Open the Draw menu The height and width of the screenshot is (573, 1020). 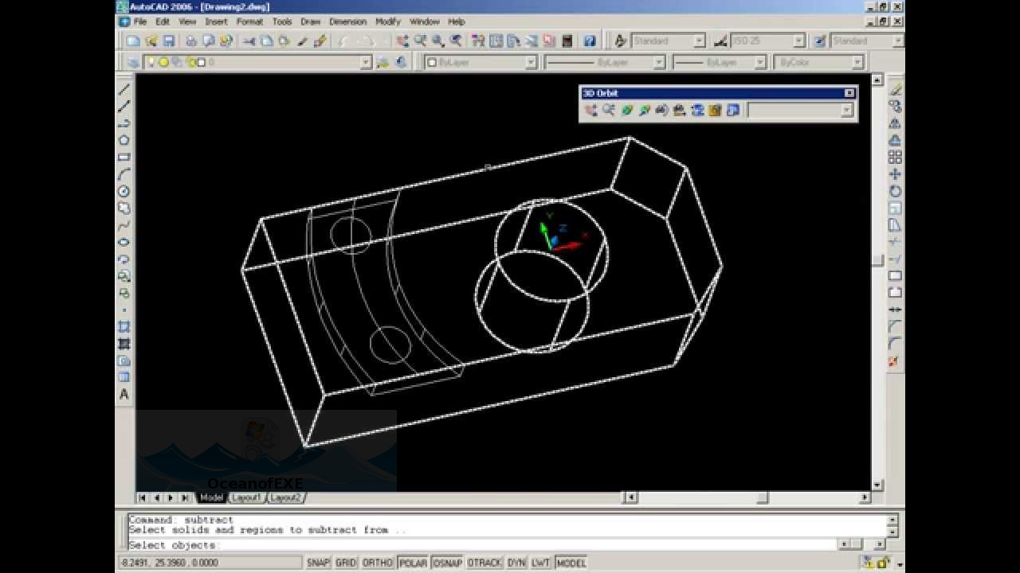pyautogui.click(x=310, y=21)
